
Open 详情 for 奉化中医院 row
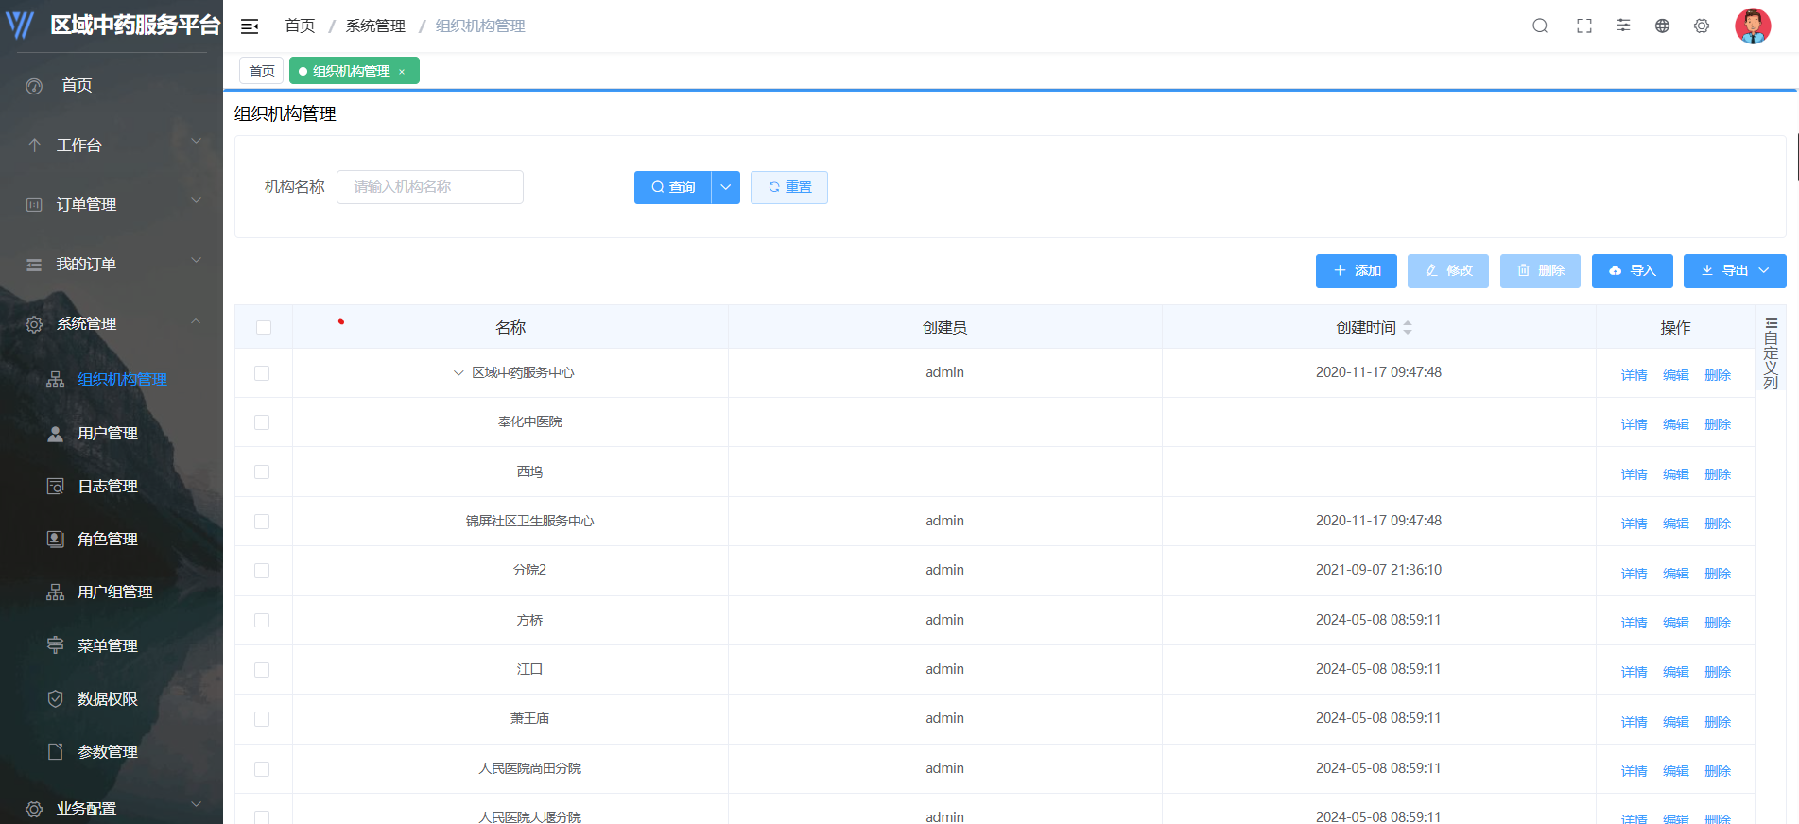point(1634,425)
